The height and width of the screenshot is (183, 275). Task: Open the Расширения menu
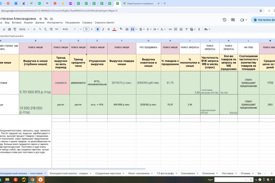(72, 22)
